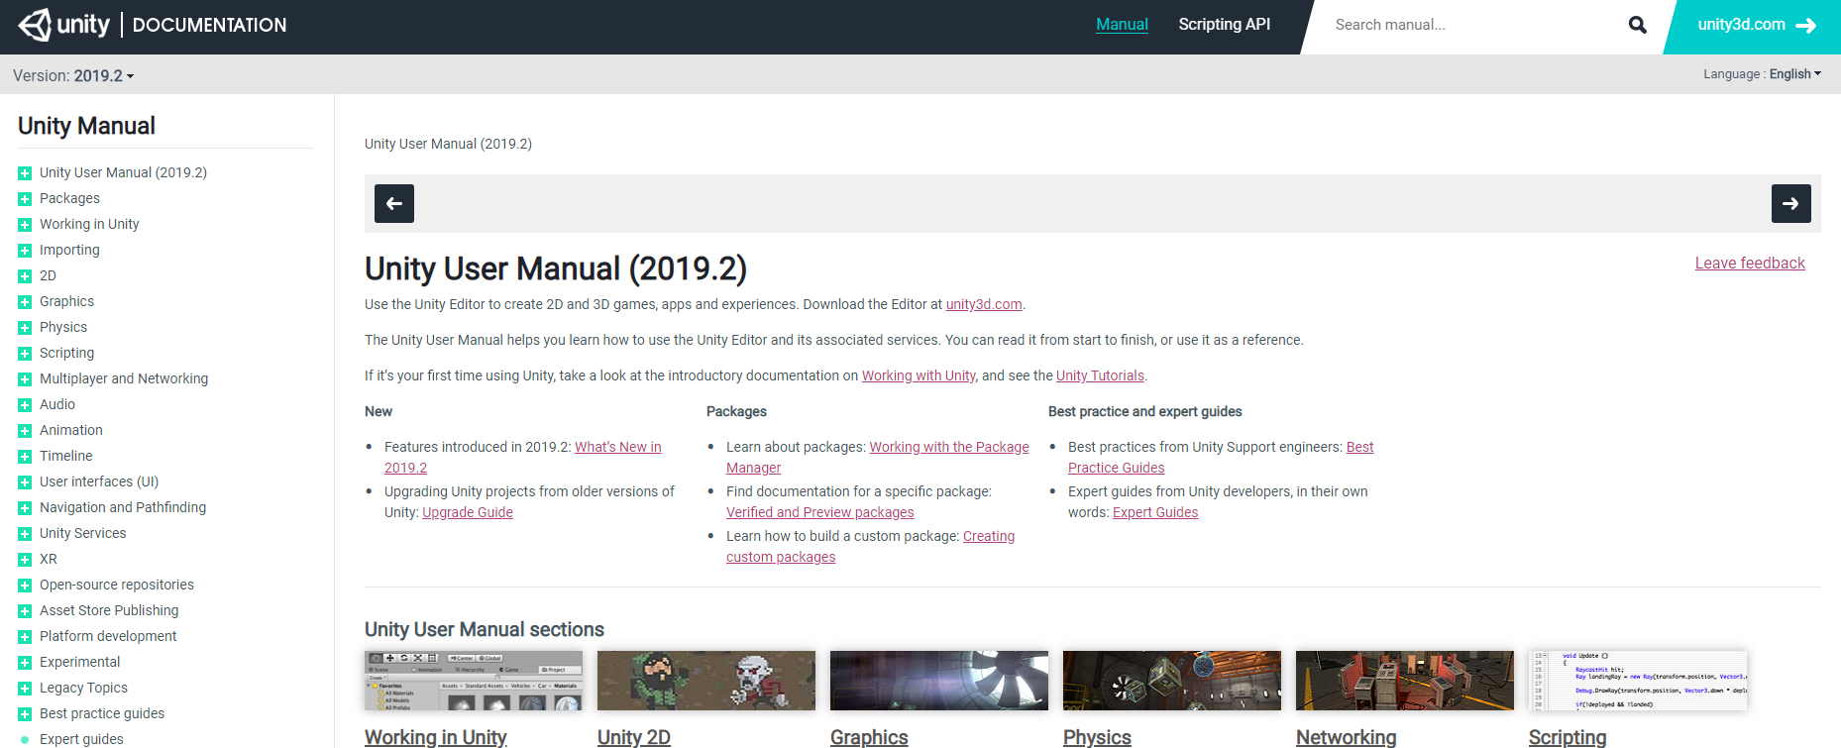Switch to the Manual tab

click(1122, 24)
